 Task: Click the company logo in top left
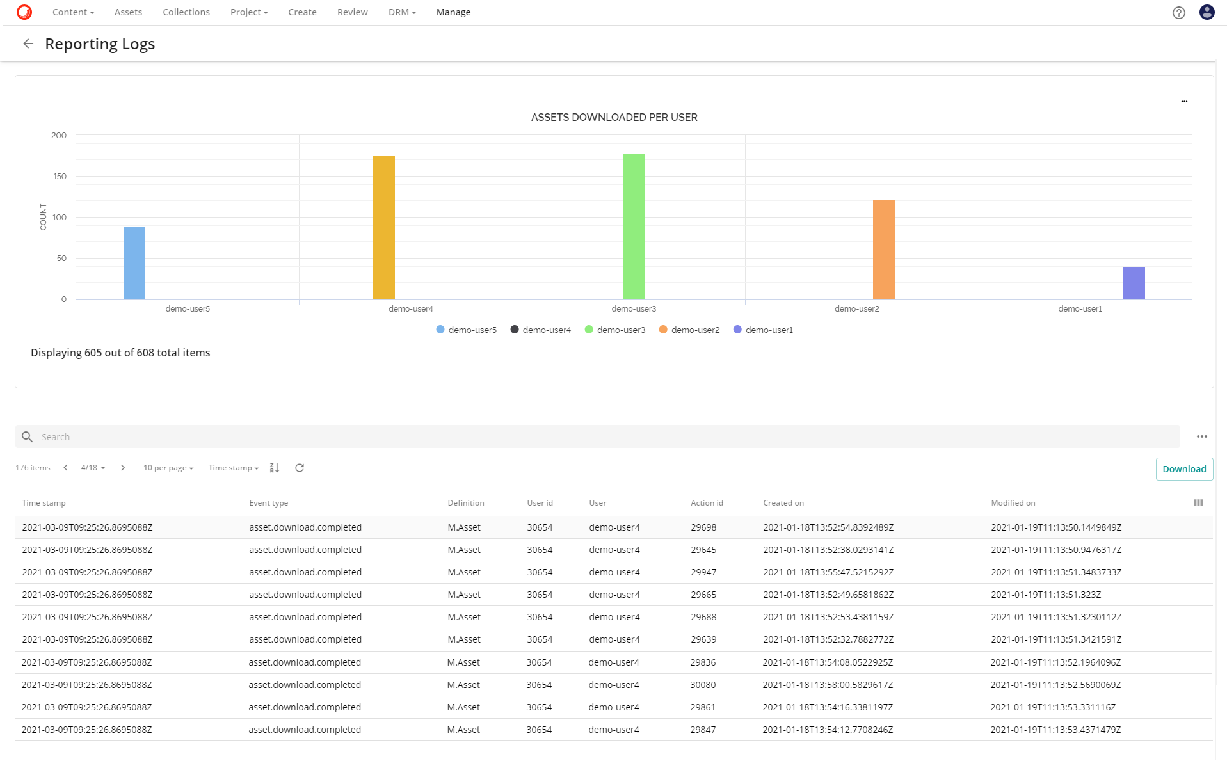[x=24, y=12]
